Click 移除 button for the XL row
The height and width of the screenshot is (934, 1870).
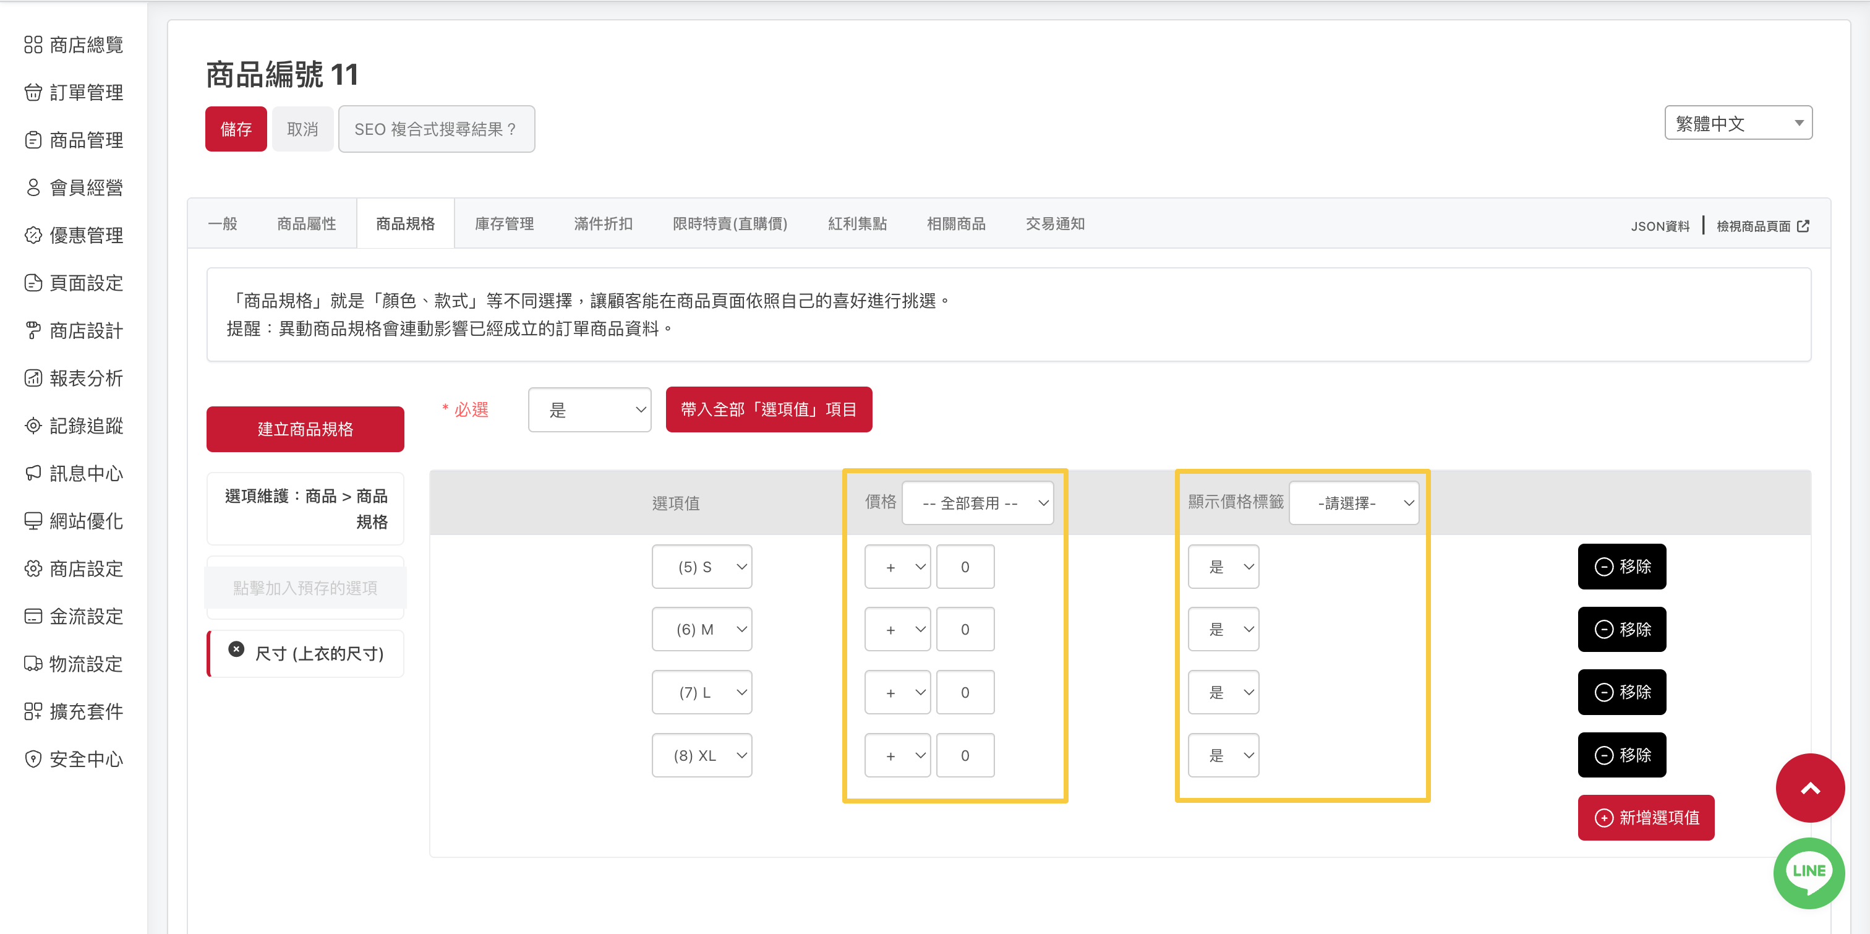pos(1622,755)
